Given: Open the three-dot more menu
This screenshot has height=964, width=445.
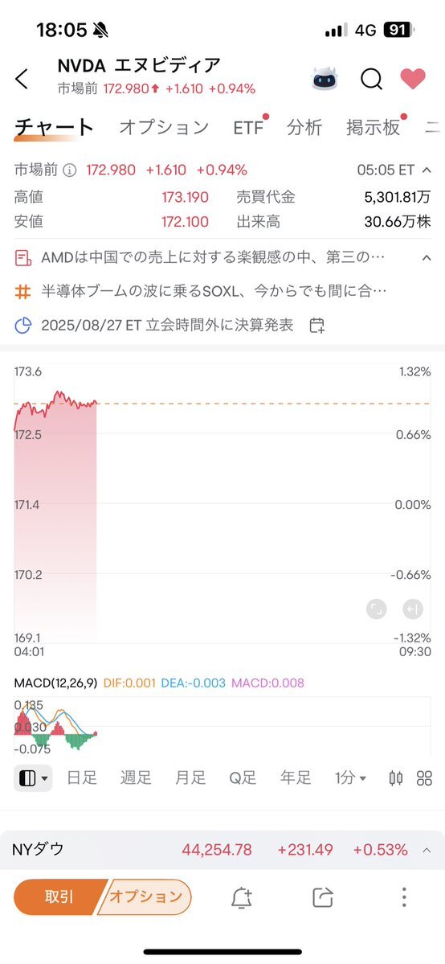Looking at the screenshot, I should pos(404,897).
